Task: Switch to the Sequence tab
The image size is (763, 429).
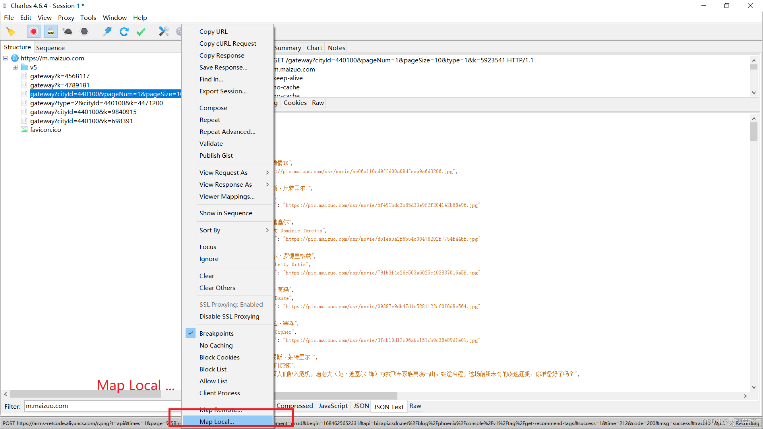Action: [x=50, y=48]
